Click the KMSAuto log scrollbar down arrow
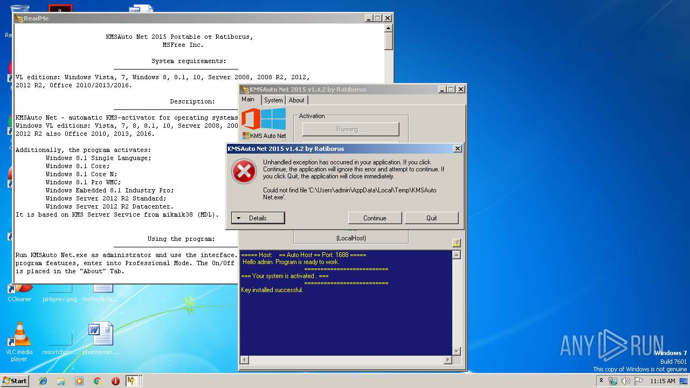The width and height of the screenshot is (690, 388). [457, 351]
